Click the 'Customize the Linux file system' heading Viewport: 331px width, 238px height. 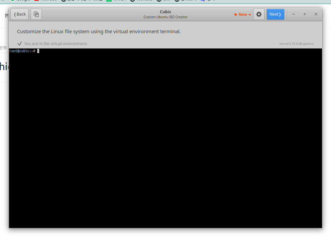click(x=99, y=32)
